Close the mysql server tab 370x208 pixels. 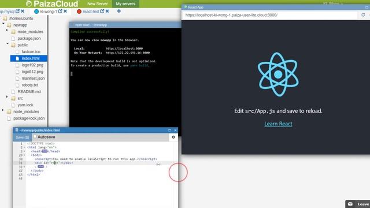23,11
